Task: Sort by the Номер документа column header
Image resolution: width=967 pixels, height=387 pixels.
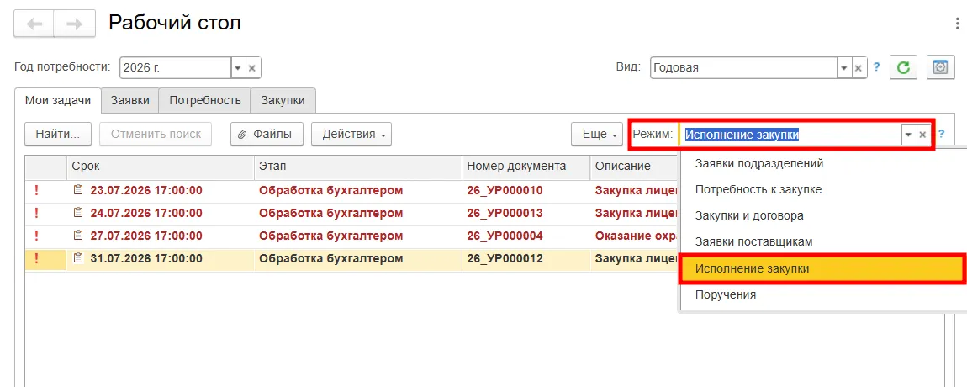Action: point(526,167)
